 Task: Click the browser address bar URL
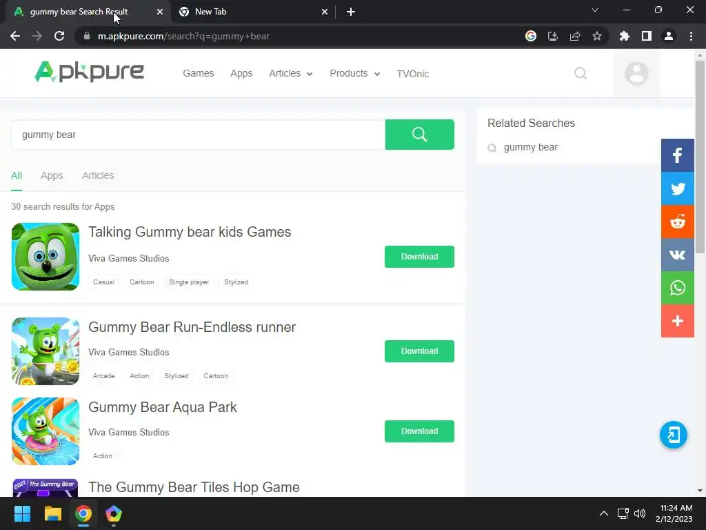[183, 36]
